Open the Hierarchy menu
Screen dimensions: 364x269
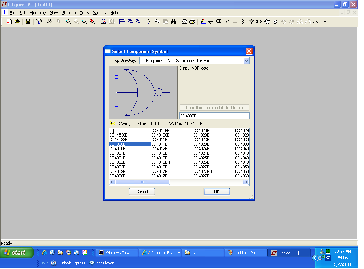pyautogui.click(x=38, y=13)
